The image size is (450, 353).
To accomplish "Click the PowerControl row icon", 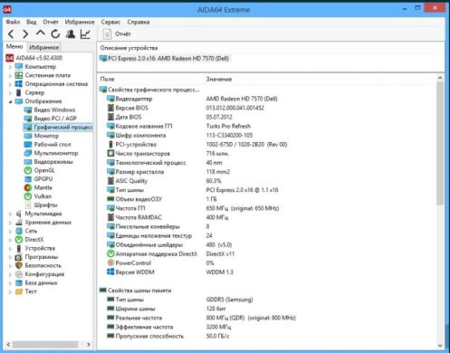I will point(110,262).
